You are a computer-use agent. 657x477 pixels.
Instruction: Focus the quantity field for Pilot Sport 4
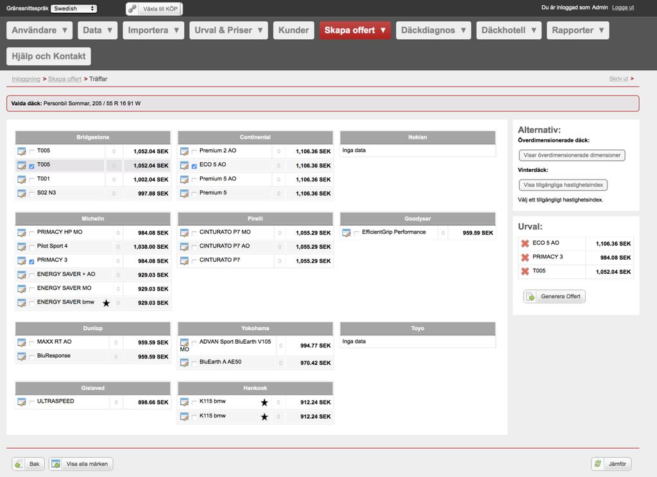point(118,247)
